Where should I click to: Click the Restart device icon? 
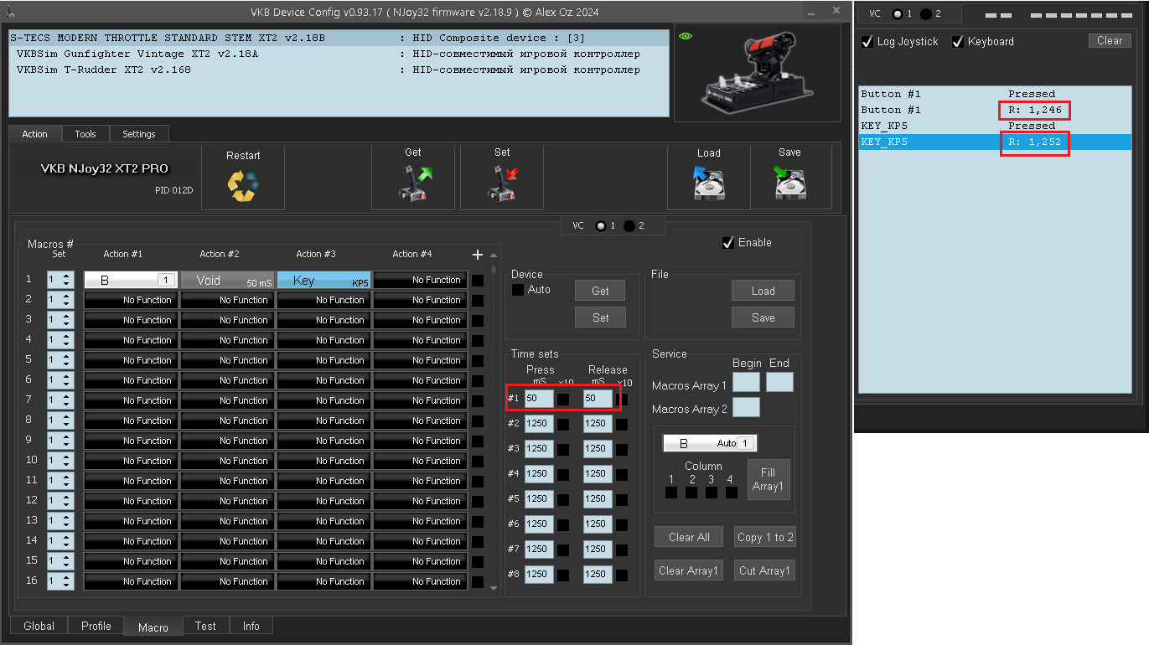coord(243,185)
